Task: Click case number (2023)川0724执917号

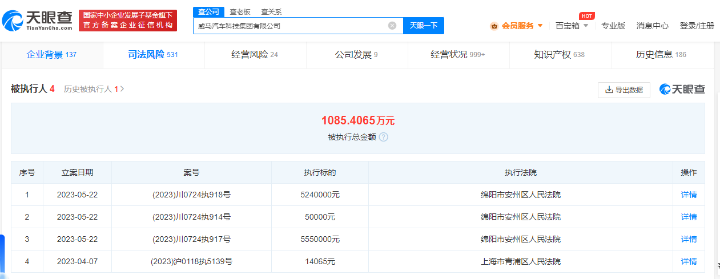Action: click(192, 239)
